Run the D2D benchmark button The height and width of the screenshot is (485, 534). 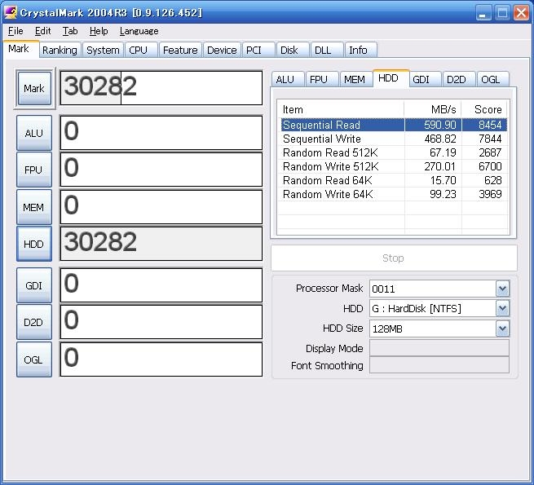[34, 322]
